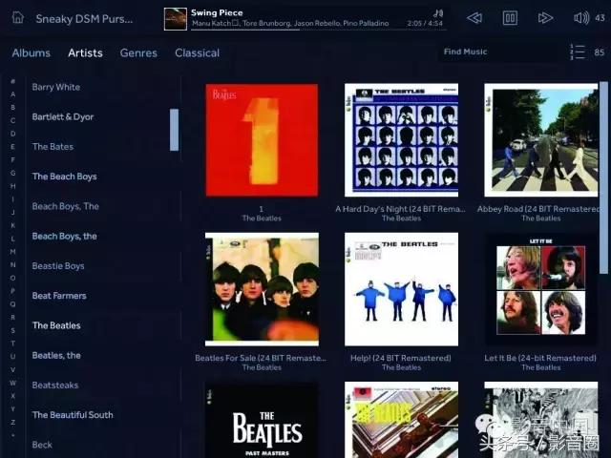Select artist Bartlett & Dyor
The width and height of the screenshot is (611, 458).
click(63, 116)
